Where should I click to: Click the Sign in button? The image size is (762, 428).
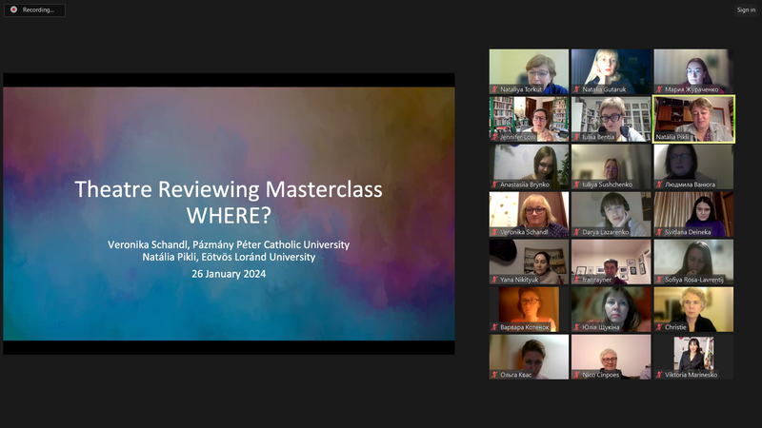(745, 10)
